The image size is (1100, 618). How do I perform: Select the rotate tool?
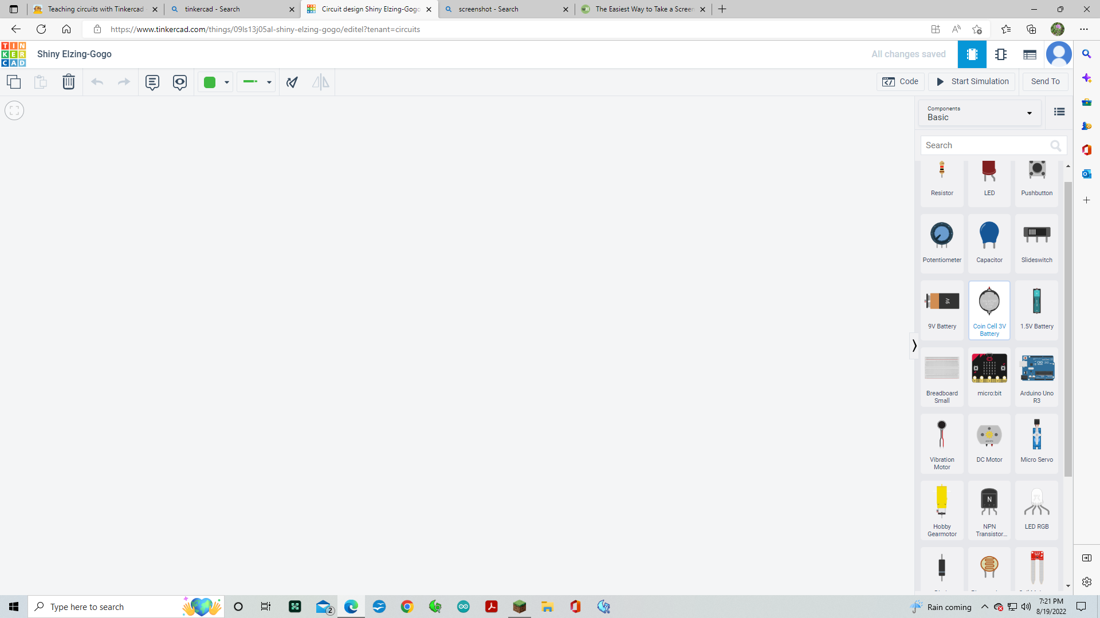[292, 82]
